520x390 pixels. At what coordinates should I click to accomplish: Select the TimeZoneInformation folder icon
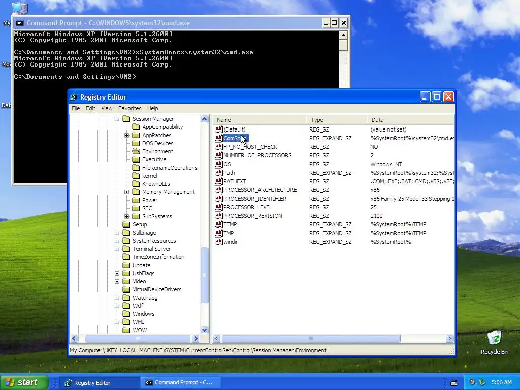[x=126, y=256]
